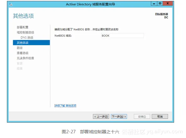
Task: Continue with the 下一步(N) button
Action: [119, 117]
